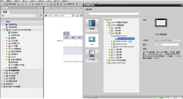Collapse SIMATIC 精智面板 folder

107,25
